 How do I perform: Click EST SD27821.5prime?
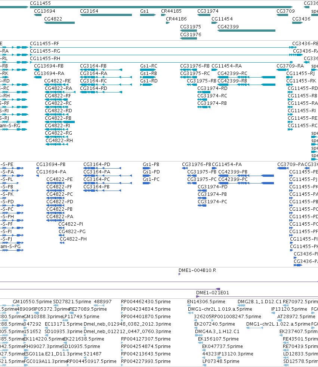click(72, 302)
